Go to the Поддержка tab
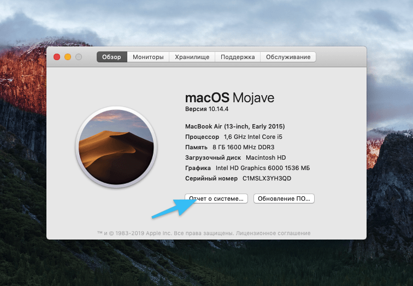The width and height of the screenshot is (413, 286). pyautogui.click(x=238, y=57)
